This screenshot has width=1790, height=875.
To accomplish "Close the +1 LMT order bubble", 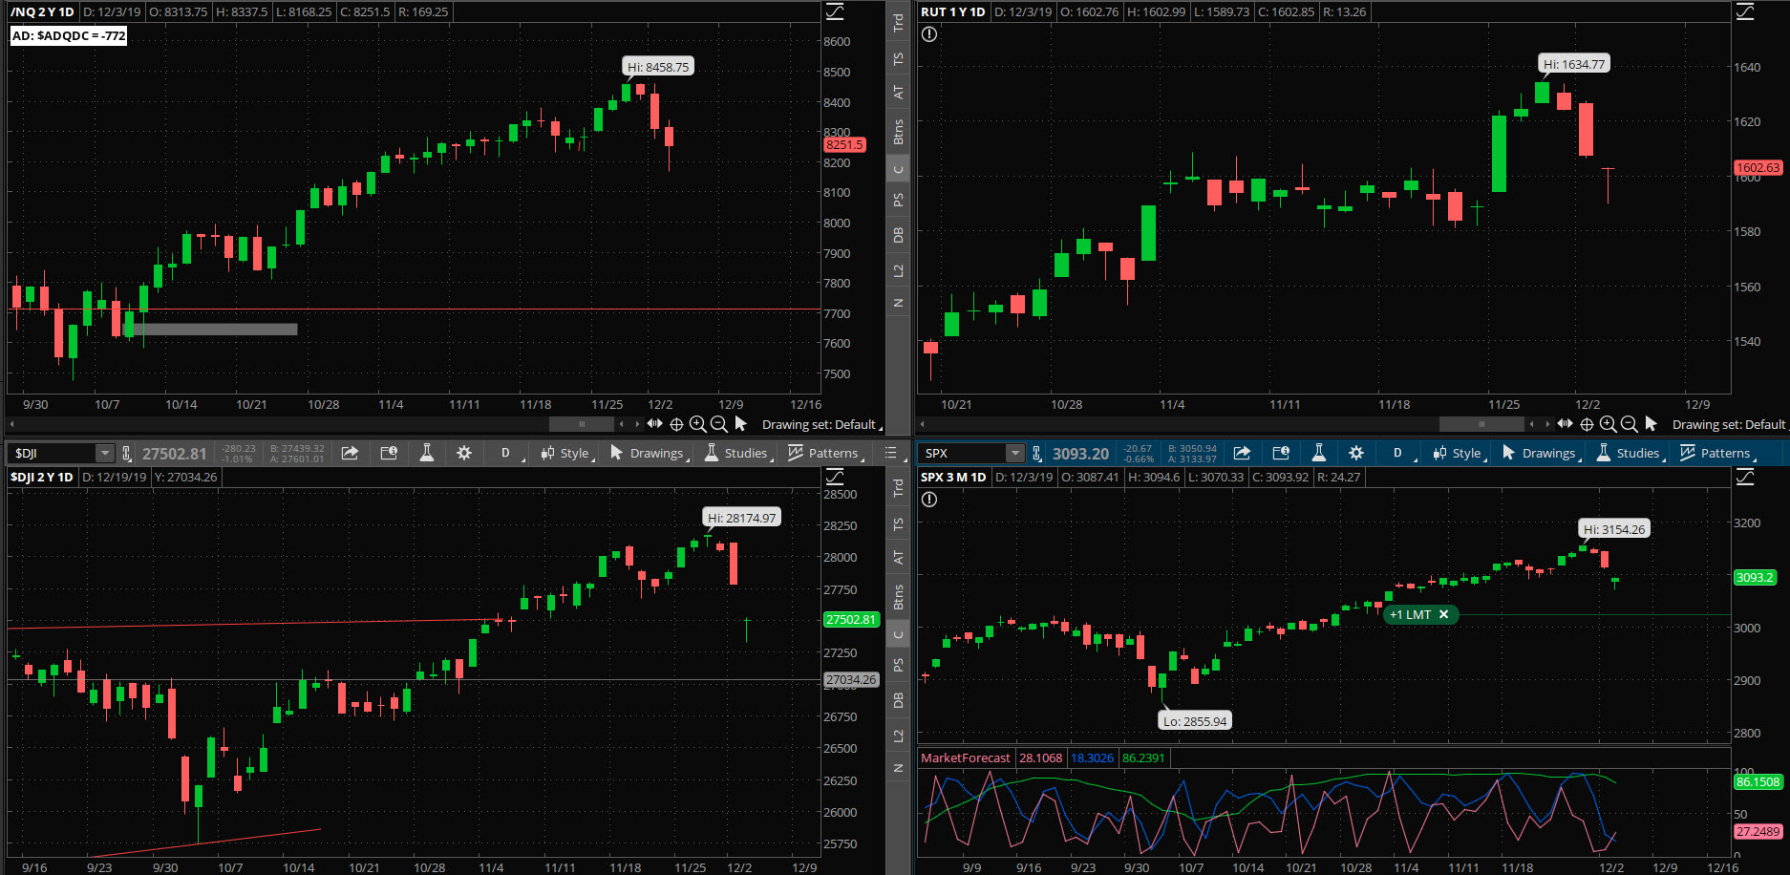I will pyautogui.click(x=1443, y=614).
